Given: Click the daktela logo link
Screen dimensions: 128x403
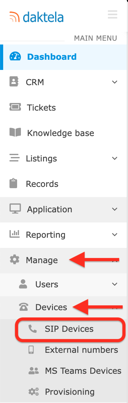Looking at the screenshot, I should click(x=36, y=17).
